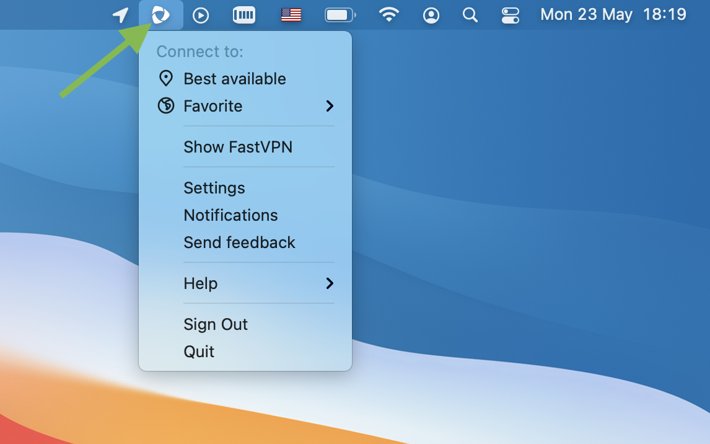Click the play circle menu bar icon

[201, 16]
